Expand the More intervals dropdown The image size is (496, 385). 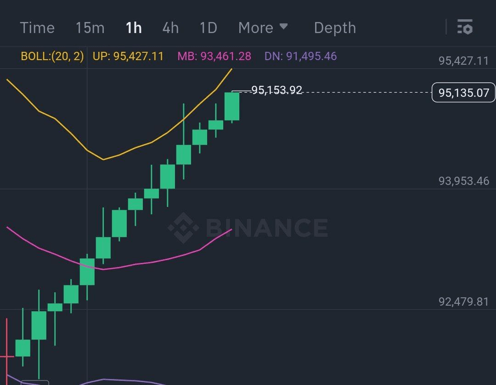coord(256,28)
